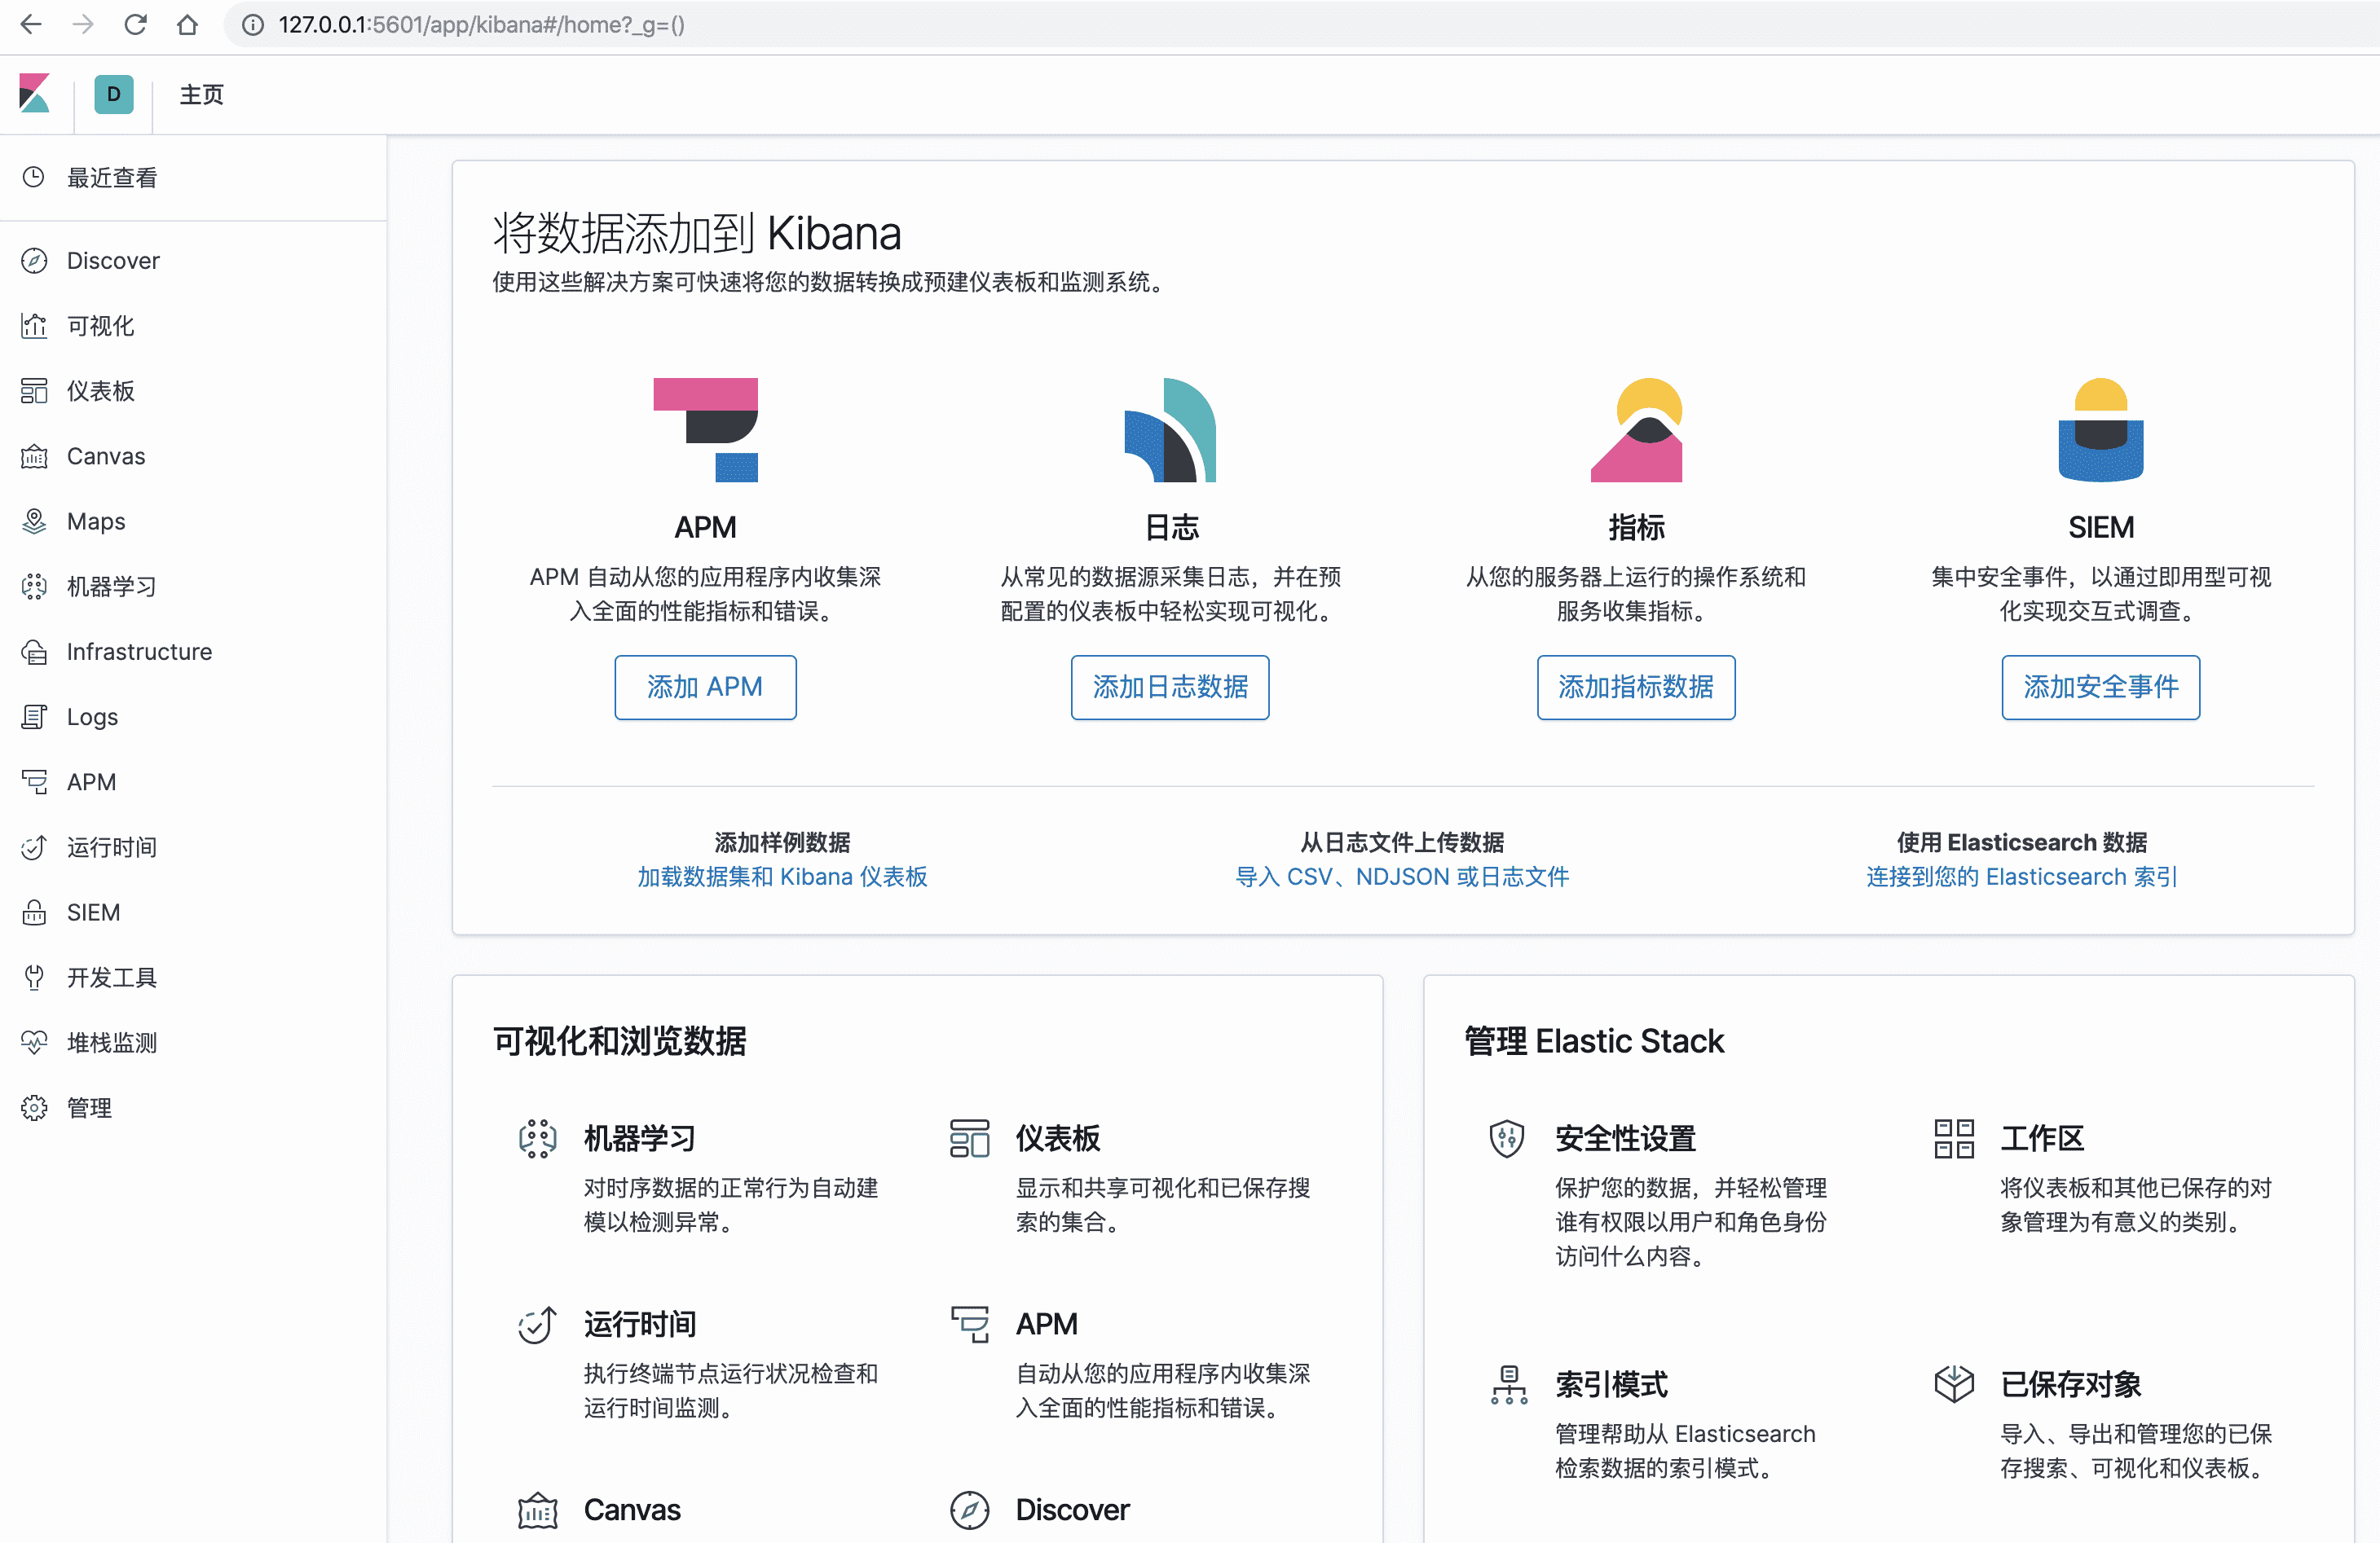2380x1543 pixels.
Task: Click 运行时间 icon in visualize card
Action: pyautogui.click(x=537, y=1324)
